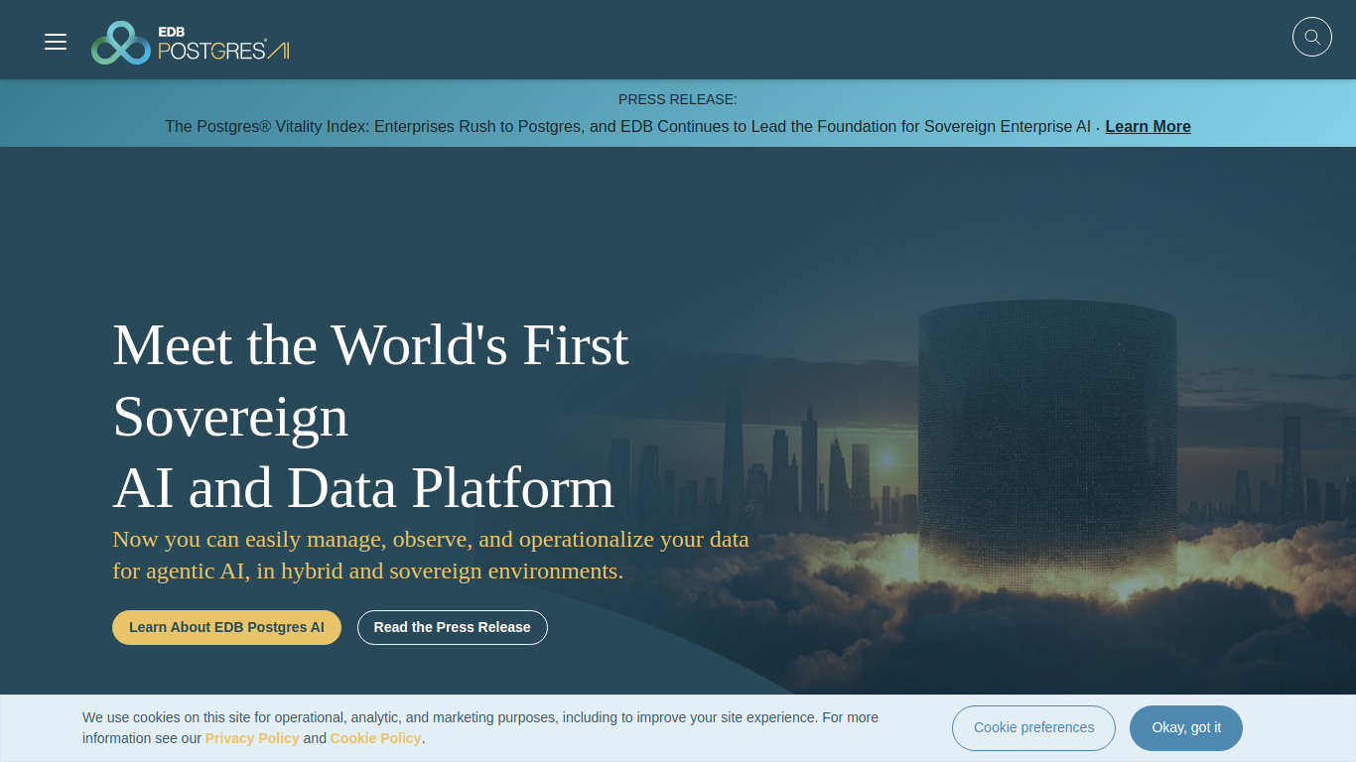This screenshot has width=1356, height=762.
Task: Click the Postgres Vitality Index announcement text
Action: tap(627, 126)
